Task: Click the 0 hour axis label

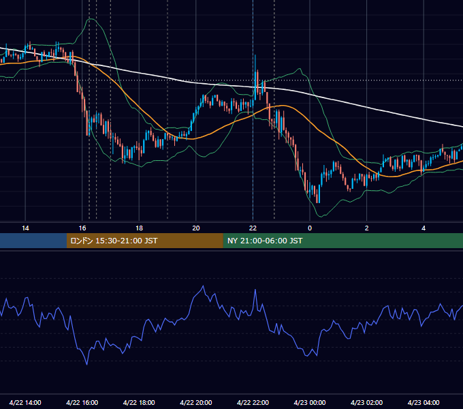Action: [310, 228]
